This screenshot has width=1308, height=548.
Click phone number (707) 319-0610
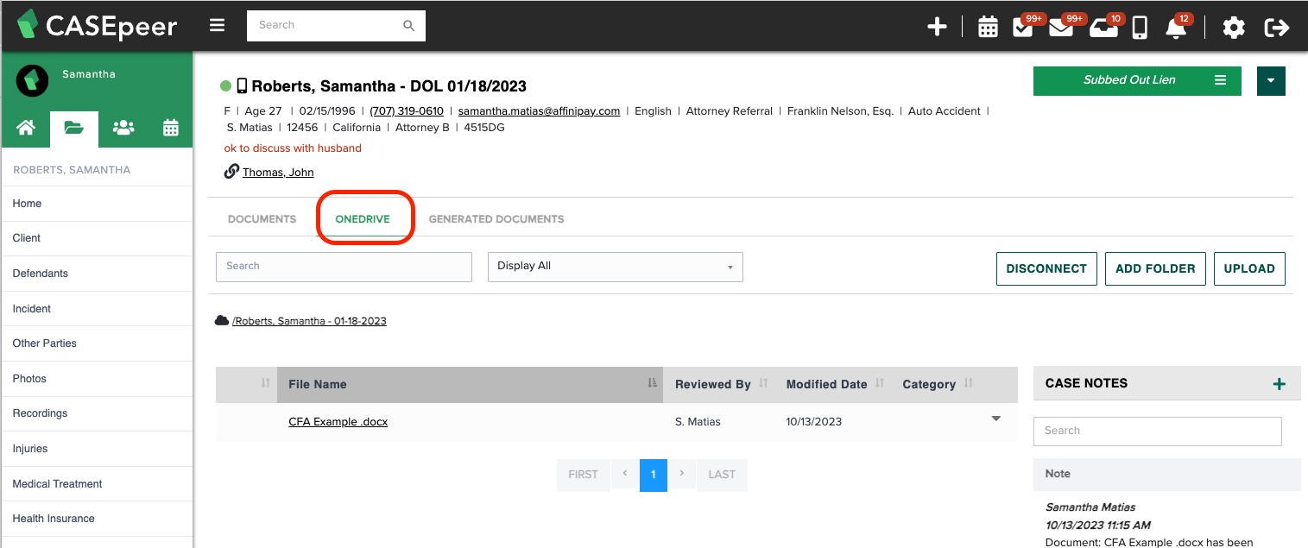[x=407, y=111]
